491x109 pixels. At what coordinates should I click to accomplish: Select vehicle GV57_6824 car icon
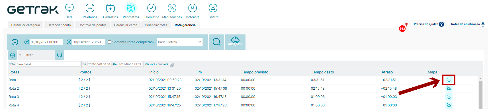tap(235, 42)
